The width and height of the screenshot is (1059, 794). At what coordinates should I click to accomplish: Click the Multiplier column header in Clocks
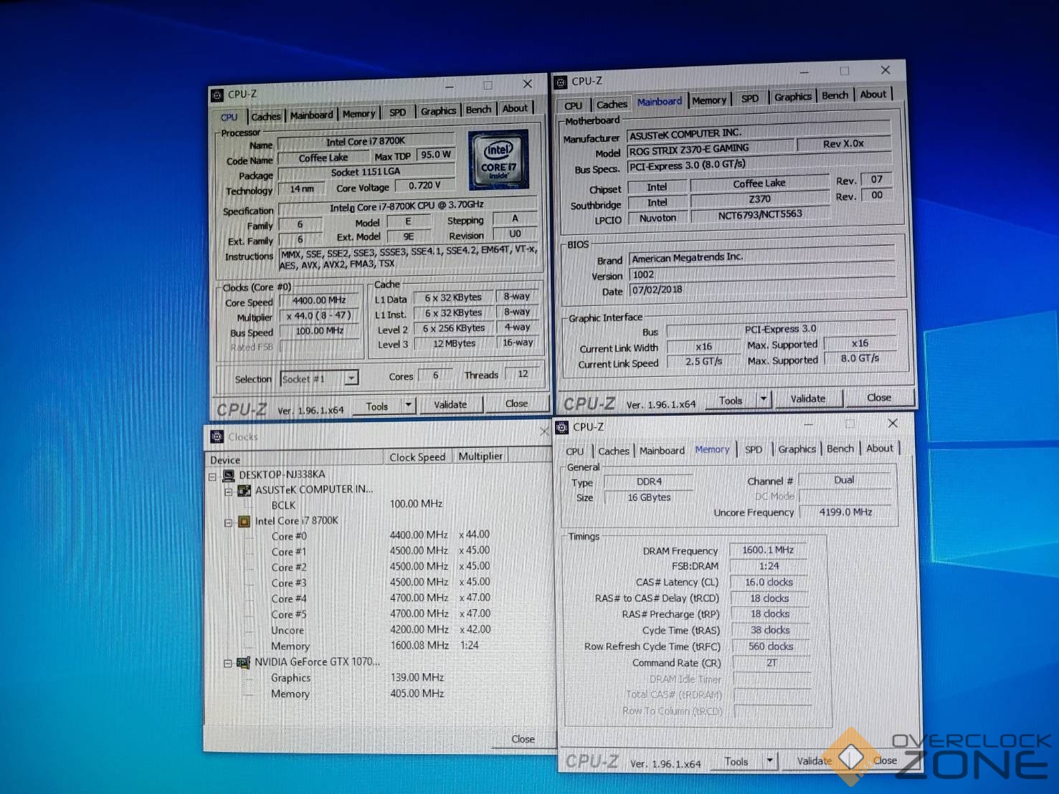480,456
